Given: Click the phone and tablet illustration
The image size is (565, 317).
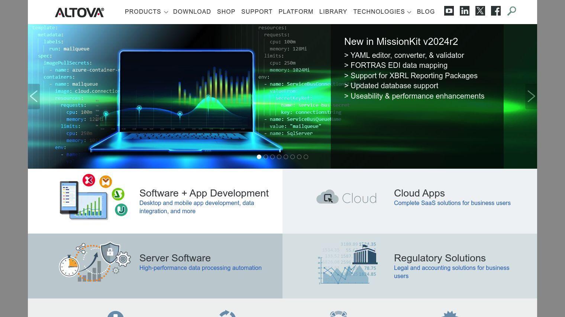Looking at the screenshot, I should [84, 201].
